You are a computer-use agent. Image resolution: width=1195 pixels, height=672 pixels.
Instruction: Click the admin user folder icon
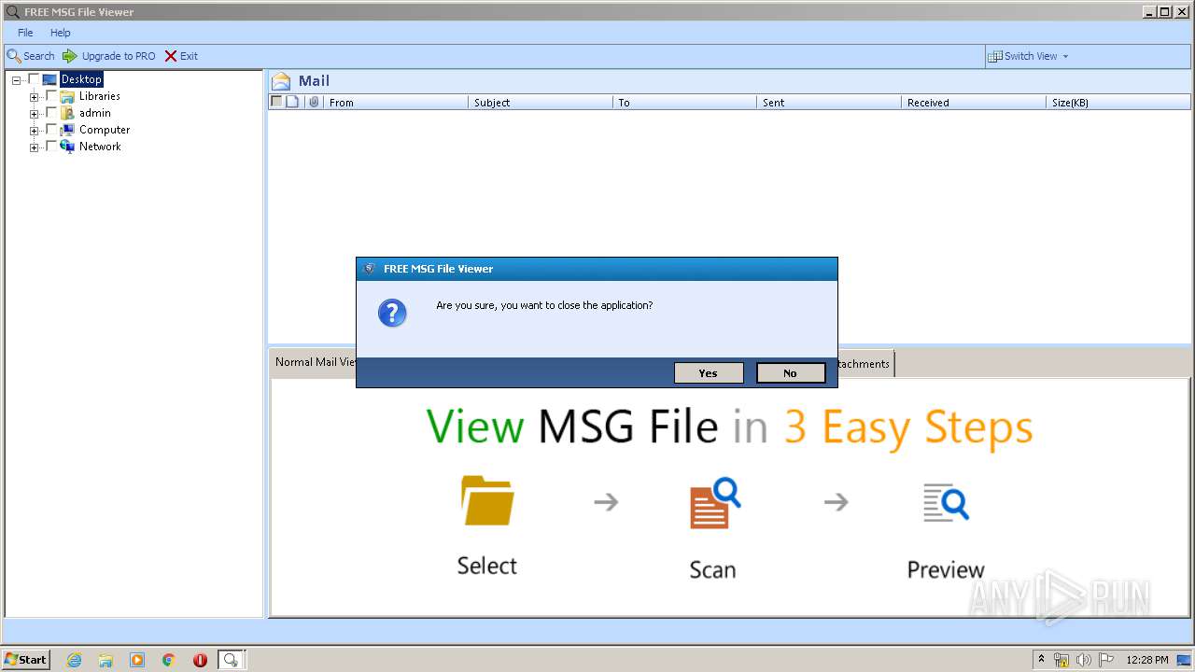pyautogui.click(x=67, y=113)
